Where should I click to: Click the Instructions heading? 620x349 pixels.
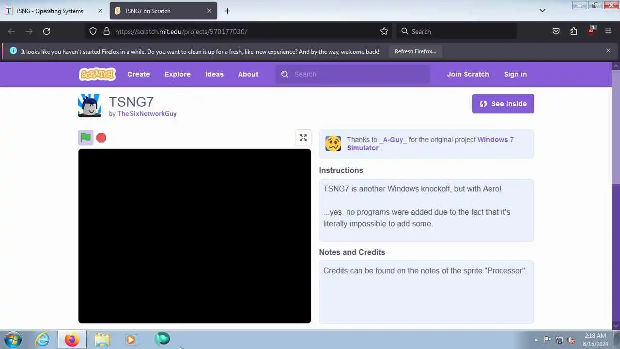tap(341, 170)
